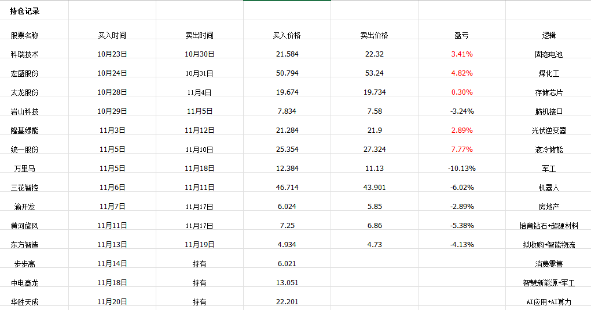Select sell price 22.32 cell
The image size is (591, 310).
[375, 54]
